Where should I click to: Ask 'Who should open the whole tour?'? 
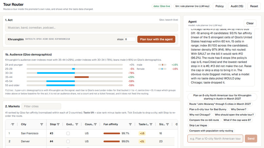click(234, 115)
